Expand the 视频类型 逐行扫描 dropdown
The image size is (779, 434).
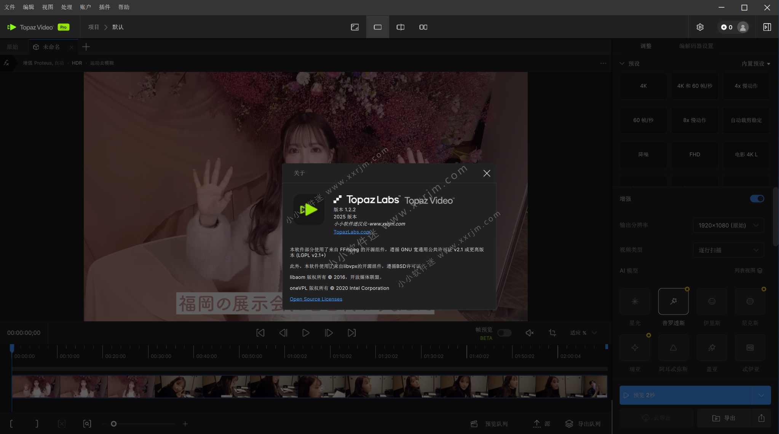pyautogui.click(x=728, y=250)
